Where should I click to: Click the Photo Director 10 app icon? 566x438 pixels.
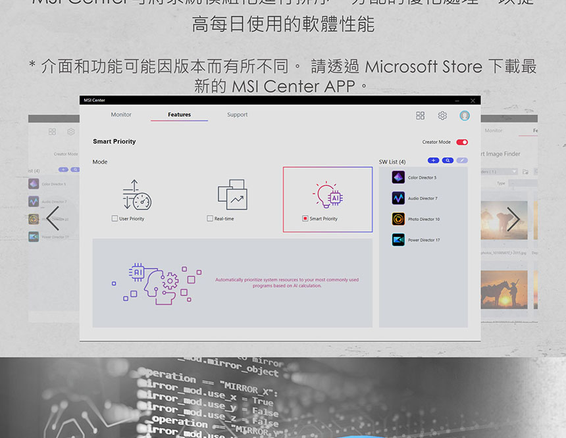[x=398, y=219]
